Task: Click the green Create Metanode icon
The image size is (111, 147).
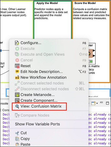Action: pos(17,95)
